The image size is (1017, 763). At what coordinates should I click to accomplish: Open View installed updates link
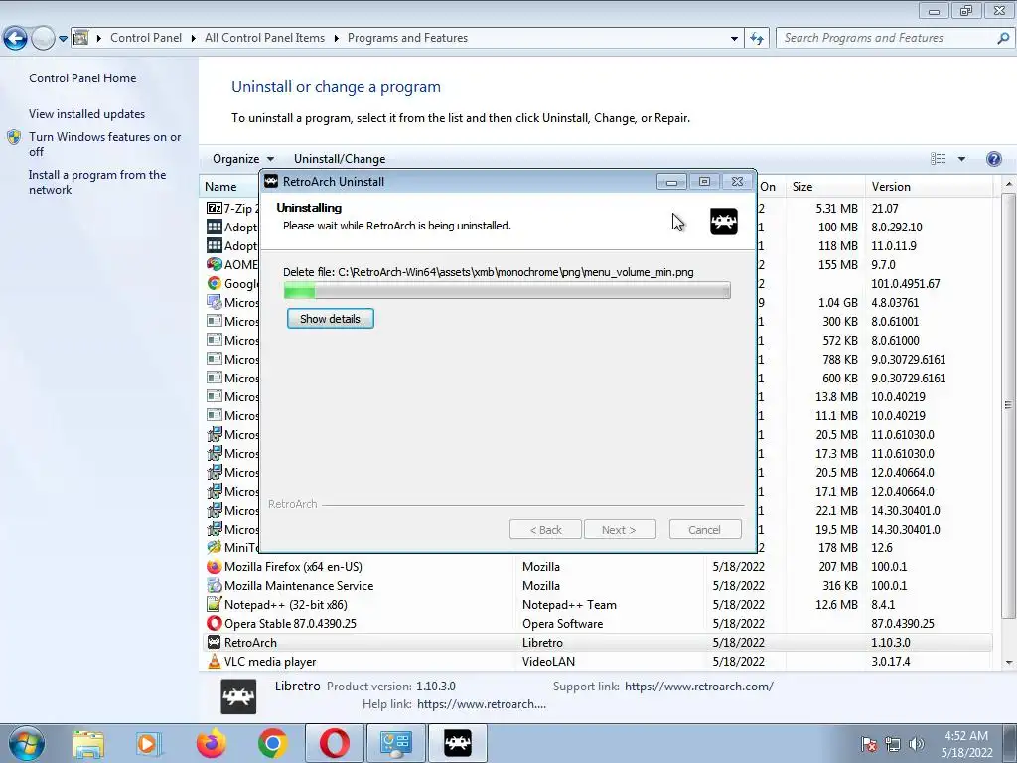coord(87,114)
